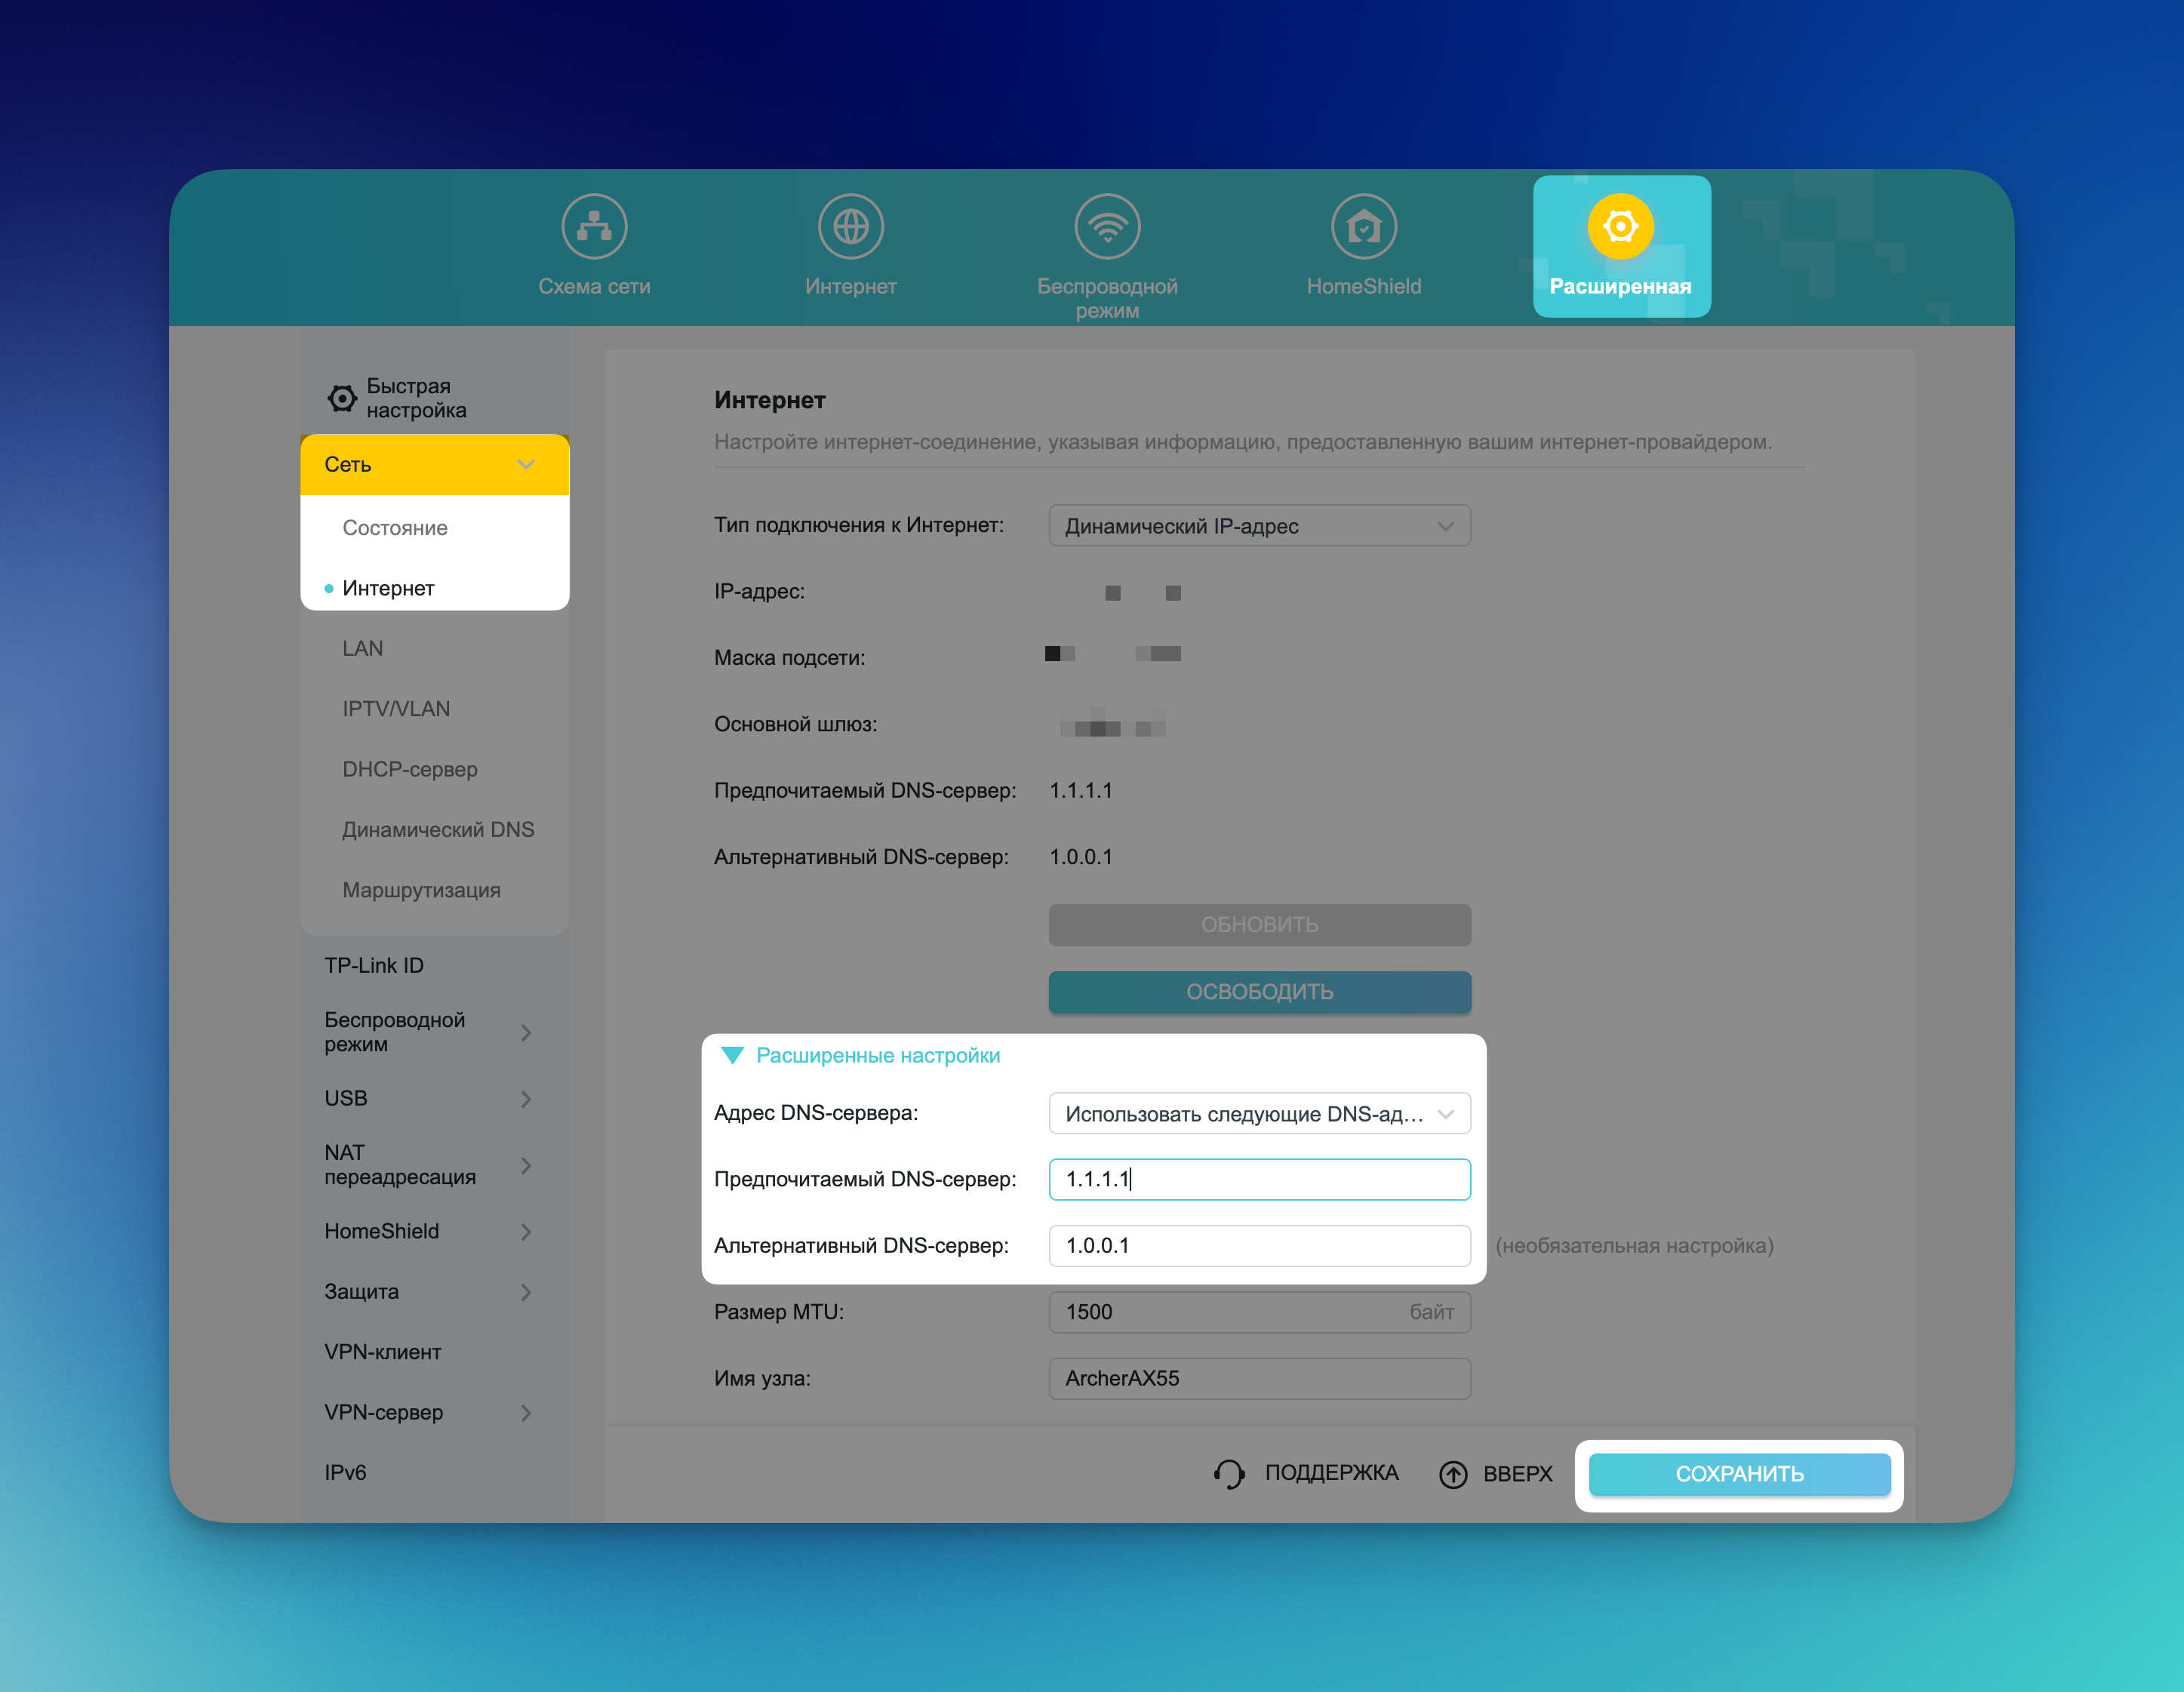The height and width of the screenshot is (1692, 2184).
Task: Click the Расширенная gear icon tab
Action: [x=1620, y=226]
